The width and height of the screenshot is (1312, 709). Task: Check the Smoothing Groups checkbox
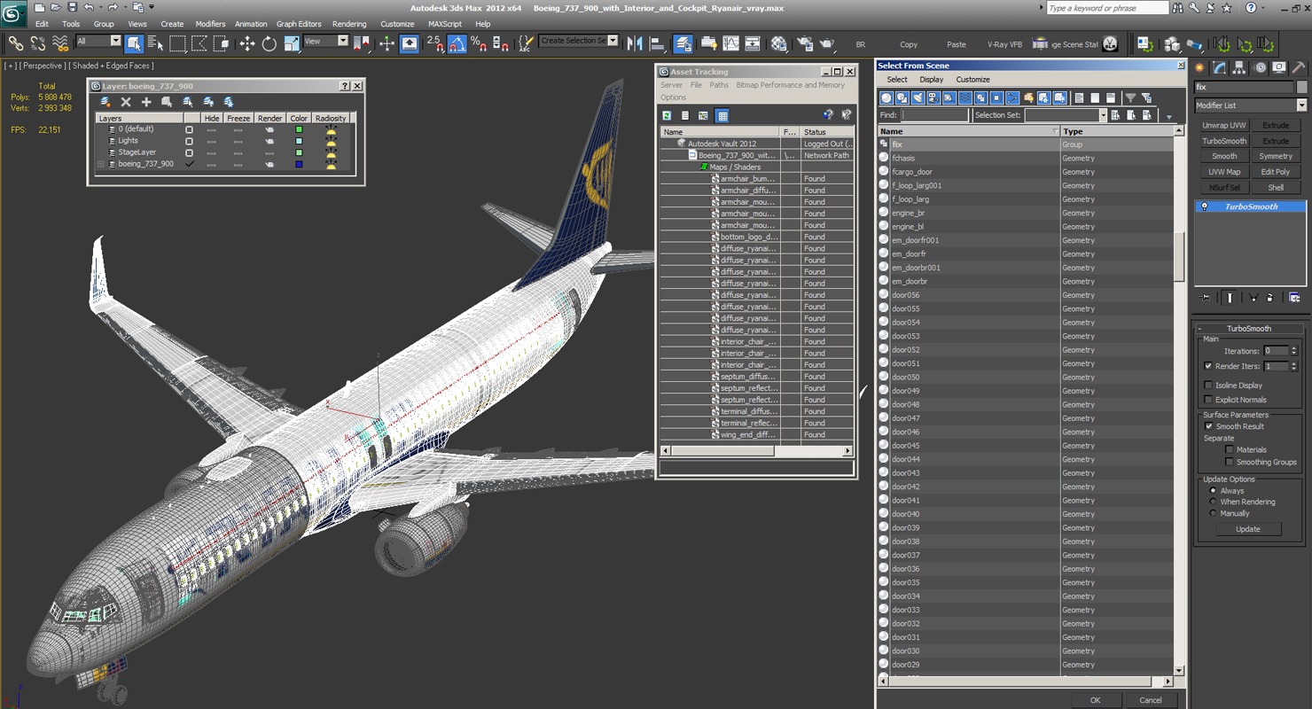(x=1229, y=462)
